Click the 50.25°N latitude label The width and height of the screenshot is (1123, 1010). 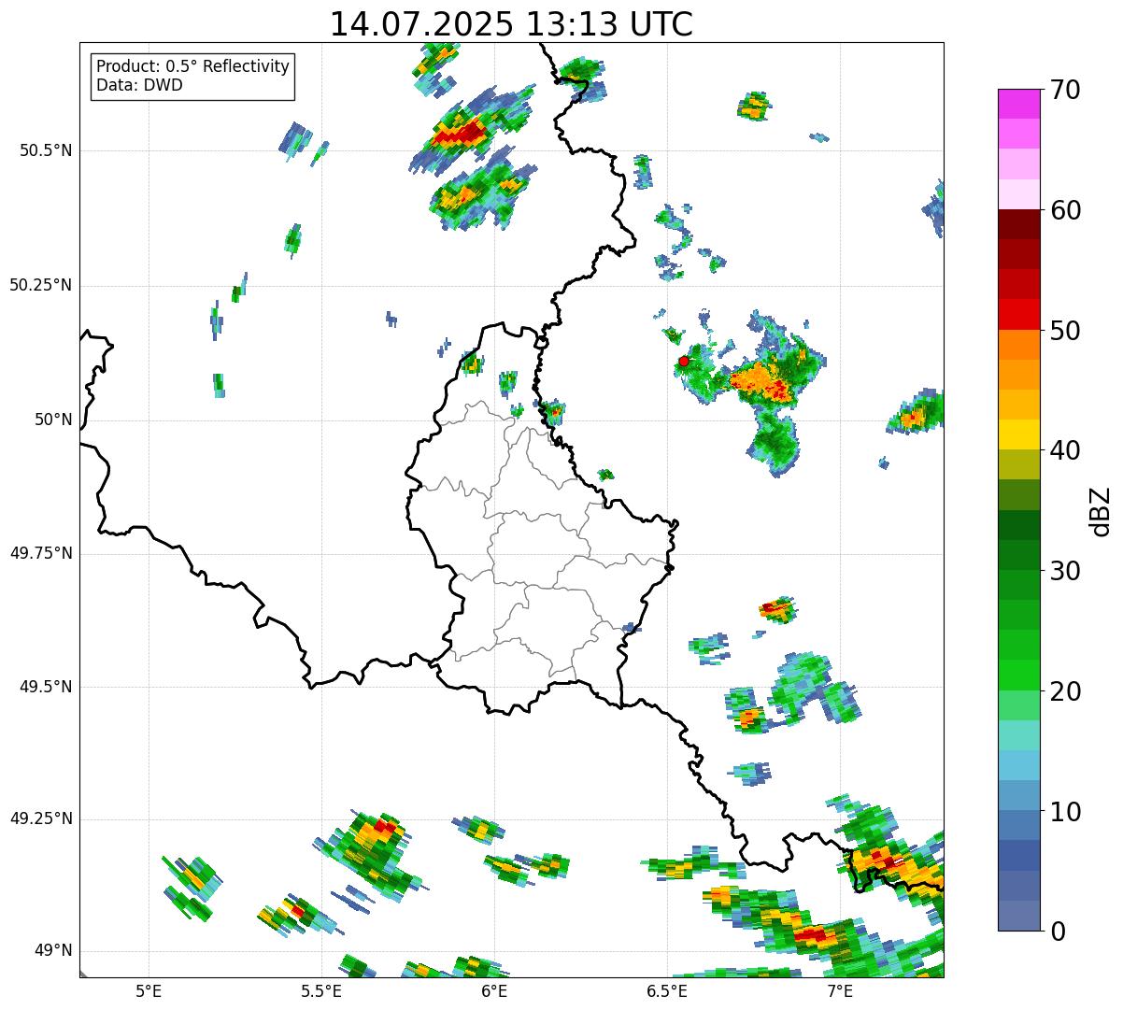tap(41, 285)
